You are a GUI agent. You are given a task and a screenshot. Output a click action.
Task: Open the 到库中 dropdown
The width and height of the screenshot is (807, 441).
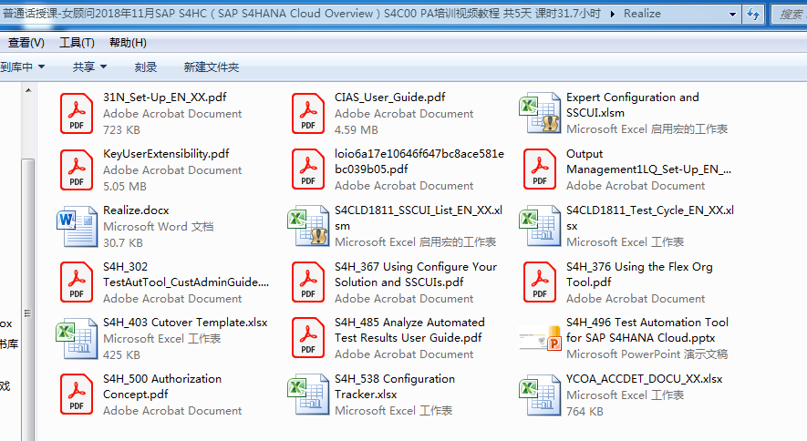[x=23, y=67]
